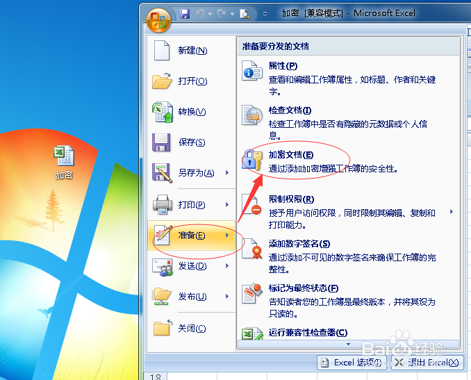Click the 限制权限(R) restricted document icon
471x380 pixels.
(251, 204)
